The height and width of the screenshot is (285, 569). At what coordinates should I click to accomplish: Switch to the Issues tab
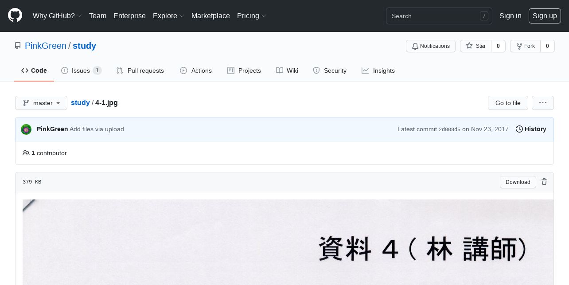82,70
